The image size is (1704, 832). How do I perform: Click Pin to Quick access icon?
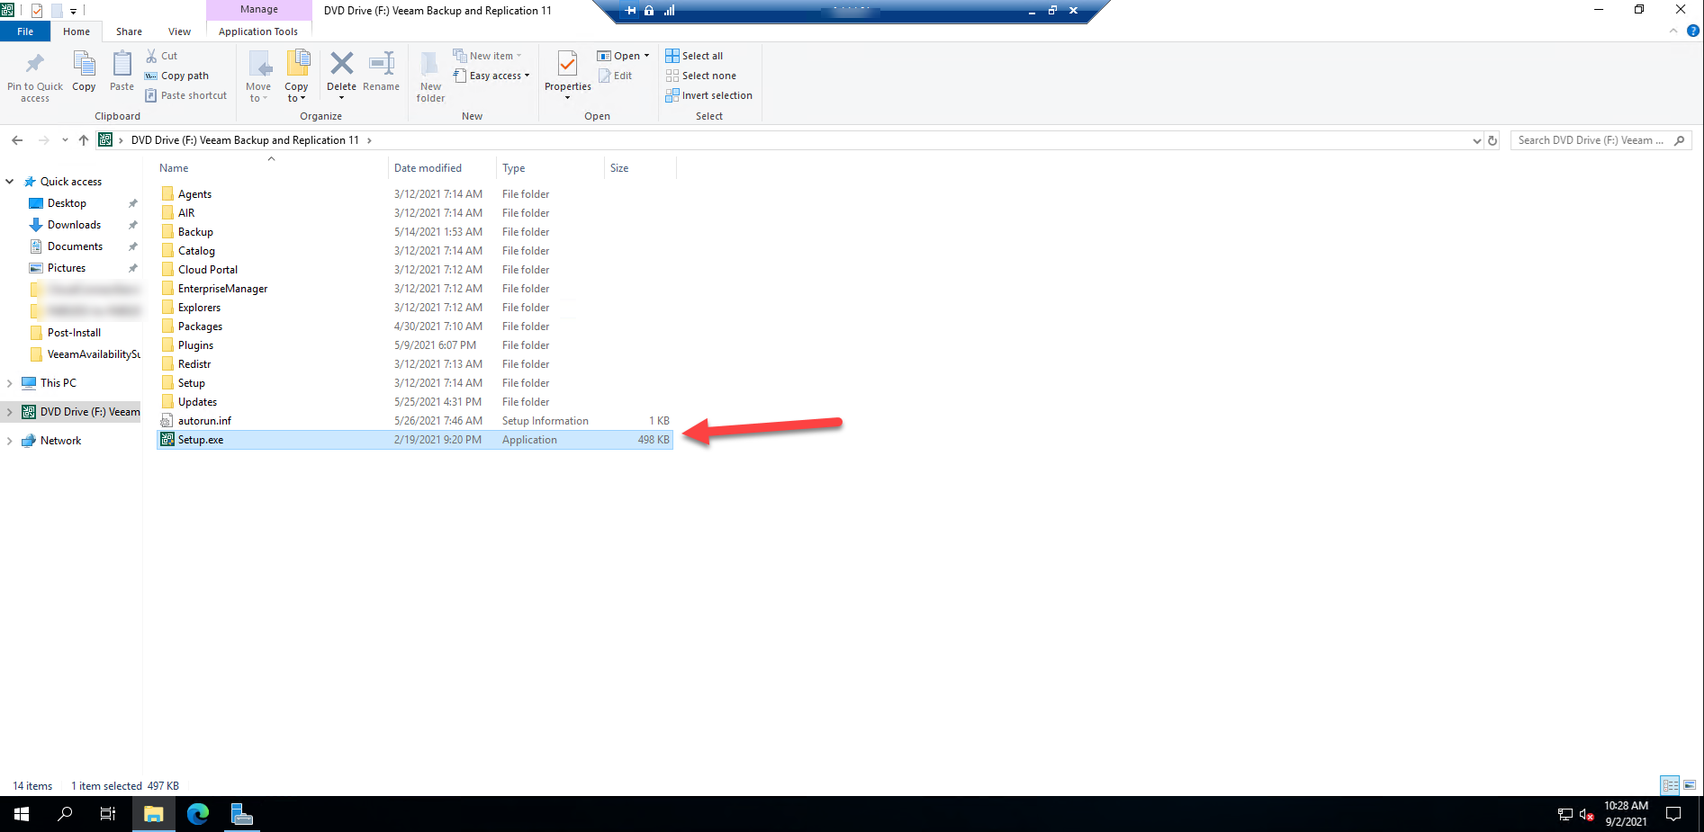pos(35,64)
